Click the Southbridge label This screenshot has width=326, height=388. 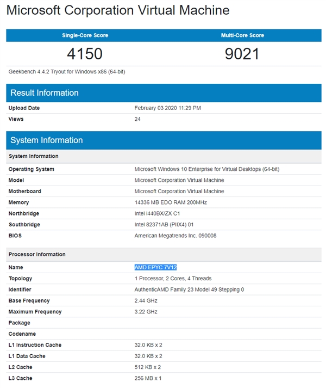(24, 225)
